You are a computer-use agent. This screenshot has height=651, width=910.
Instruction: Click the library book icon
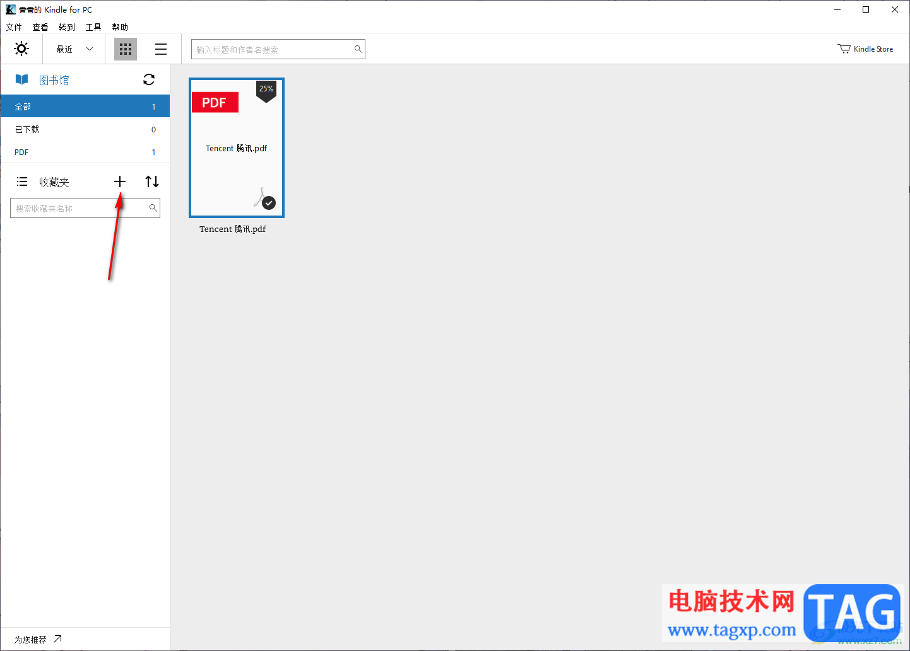[x=21, y=79]
